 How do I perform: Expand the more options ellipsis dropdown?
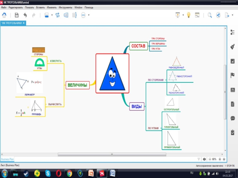(x=89, y=15)
